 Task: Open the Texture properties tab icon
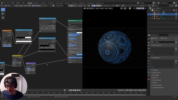[x=149, y=79]
